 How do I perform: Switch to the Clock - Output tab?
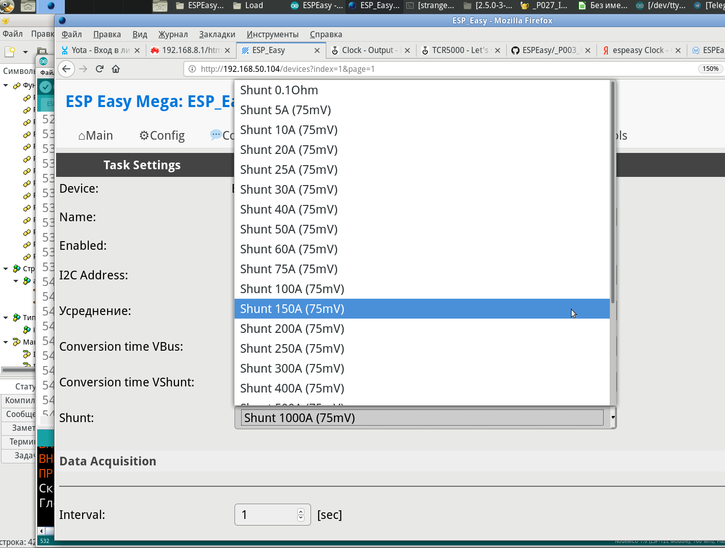[x=367, y=50]
